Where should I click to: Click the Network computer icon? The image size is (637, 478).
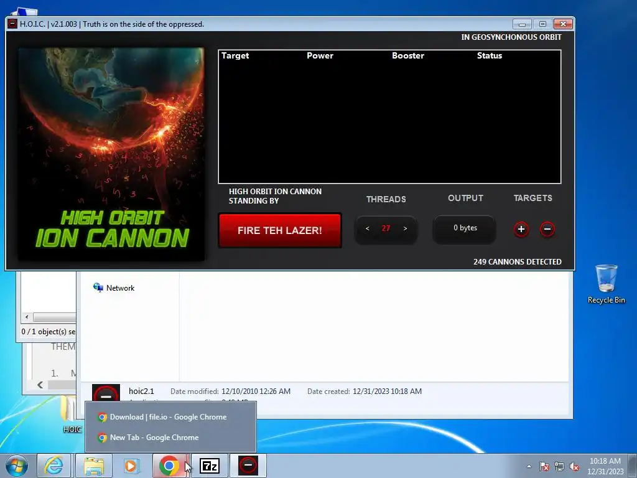tap(98, 288)
